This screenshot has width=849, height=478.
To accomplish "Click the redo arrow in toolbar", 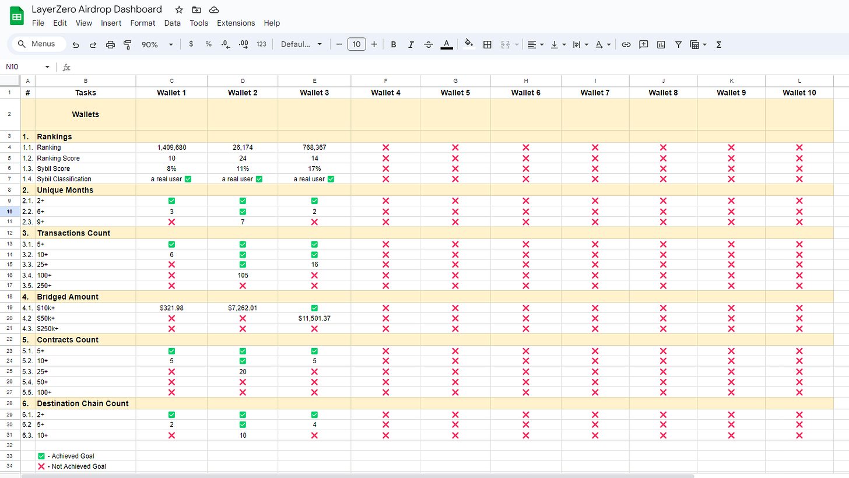I will 93,44.
